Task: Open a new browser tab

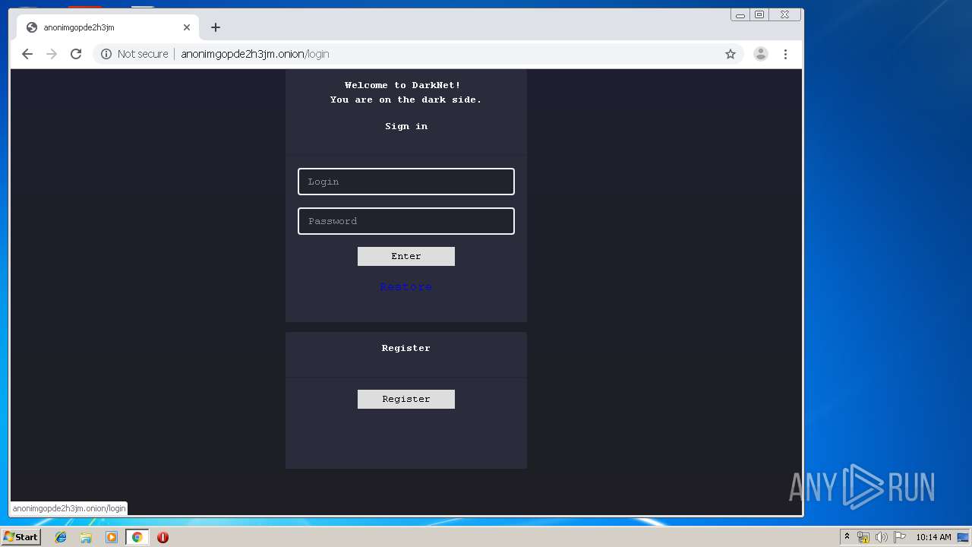Action: [x=216, y=27]
